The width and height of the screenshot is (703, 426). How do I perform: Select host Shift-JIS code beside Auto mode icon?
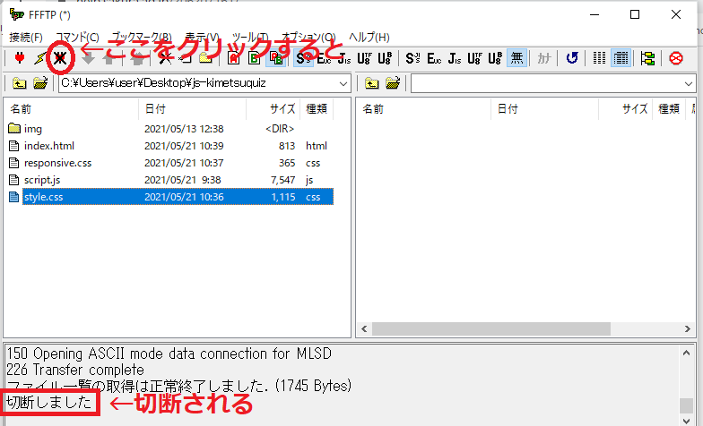pos(303,57)
